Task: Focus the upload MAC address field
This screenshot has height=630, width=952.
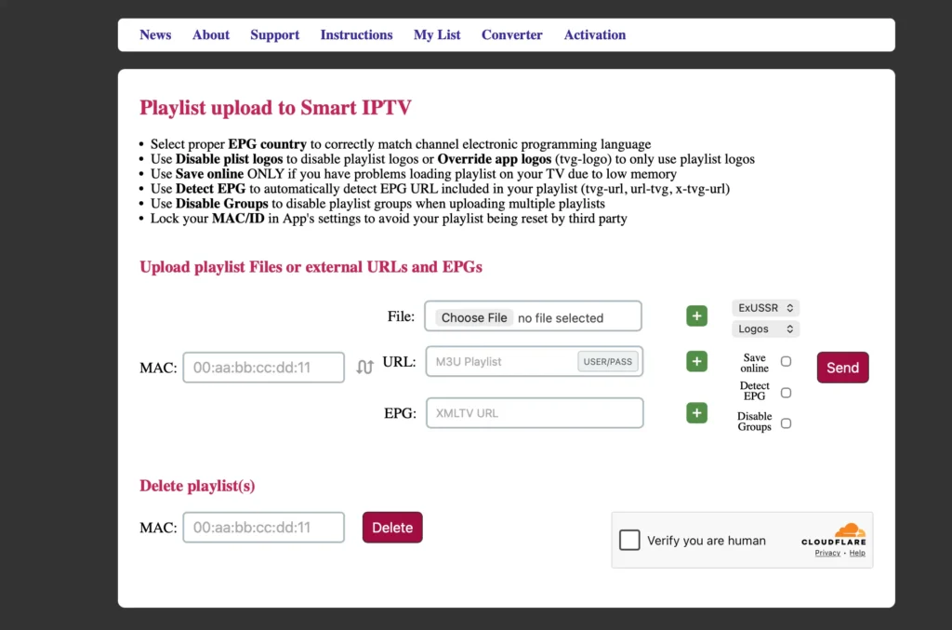Action: tap(263, 367)
